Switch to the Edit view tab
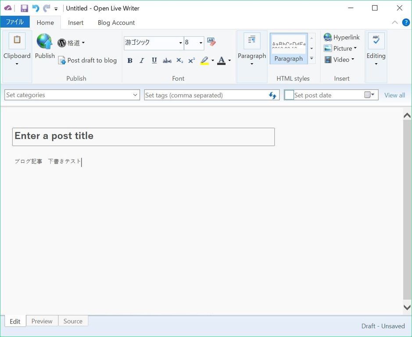412x337 pixels. [x=15, y=321]
